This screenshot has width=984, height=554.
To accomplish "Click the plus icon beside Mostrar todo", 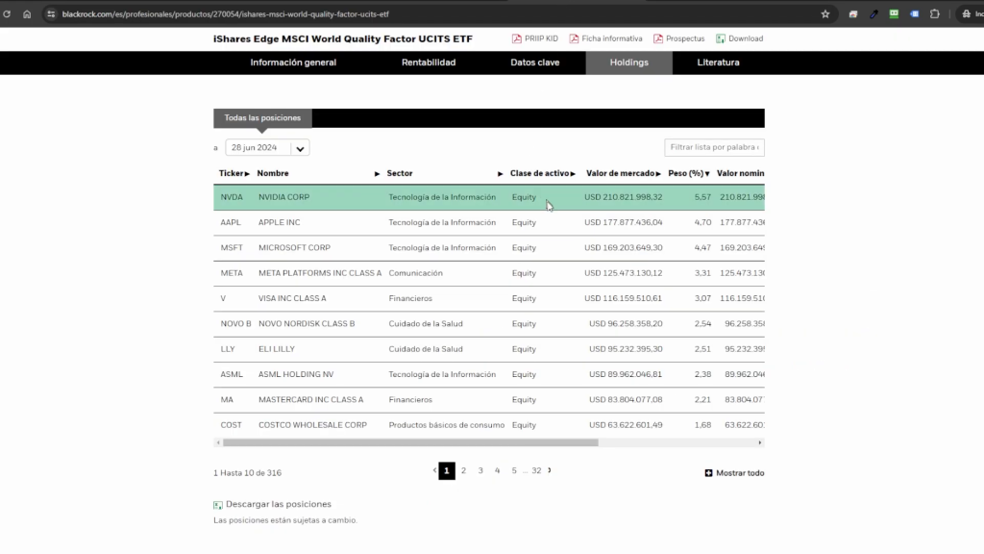I will [x=708, y=473].
